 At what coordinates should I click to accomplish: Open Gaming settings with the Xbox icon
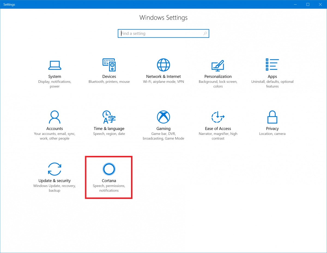pyautogui.click(x=163, y=122)
